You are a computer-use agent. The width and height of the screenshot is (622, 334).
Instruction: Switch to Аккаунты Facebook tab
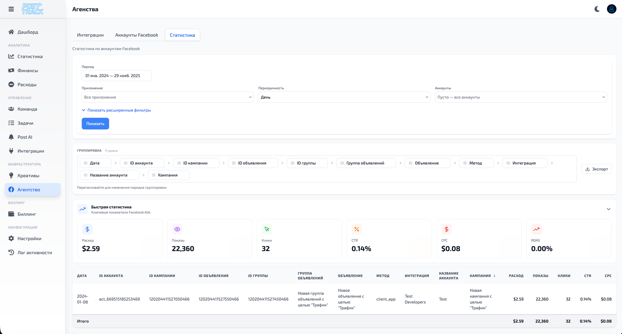136,35
